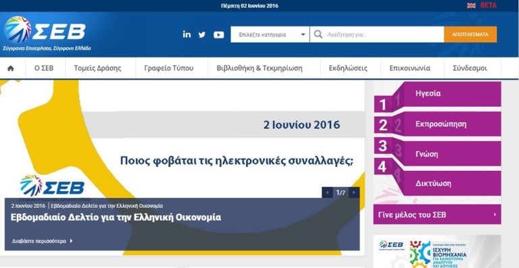Screen dimensions: 519x268
Task: Open the Επικοινωνία menu
Action: (x=410, y=68)
